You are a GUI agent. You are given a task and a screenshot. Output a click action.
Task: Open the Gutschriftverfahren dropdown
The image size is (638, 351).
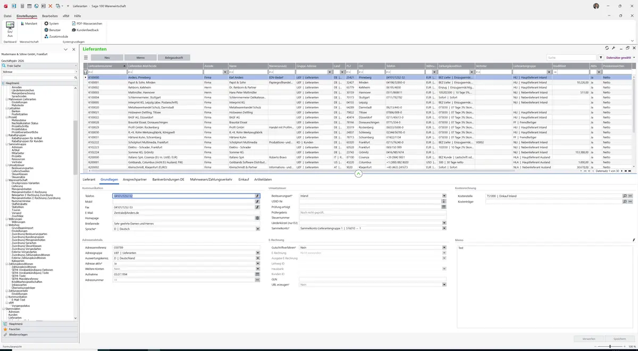coord(444,247)
